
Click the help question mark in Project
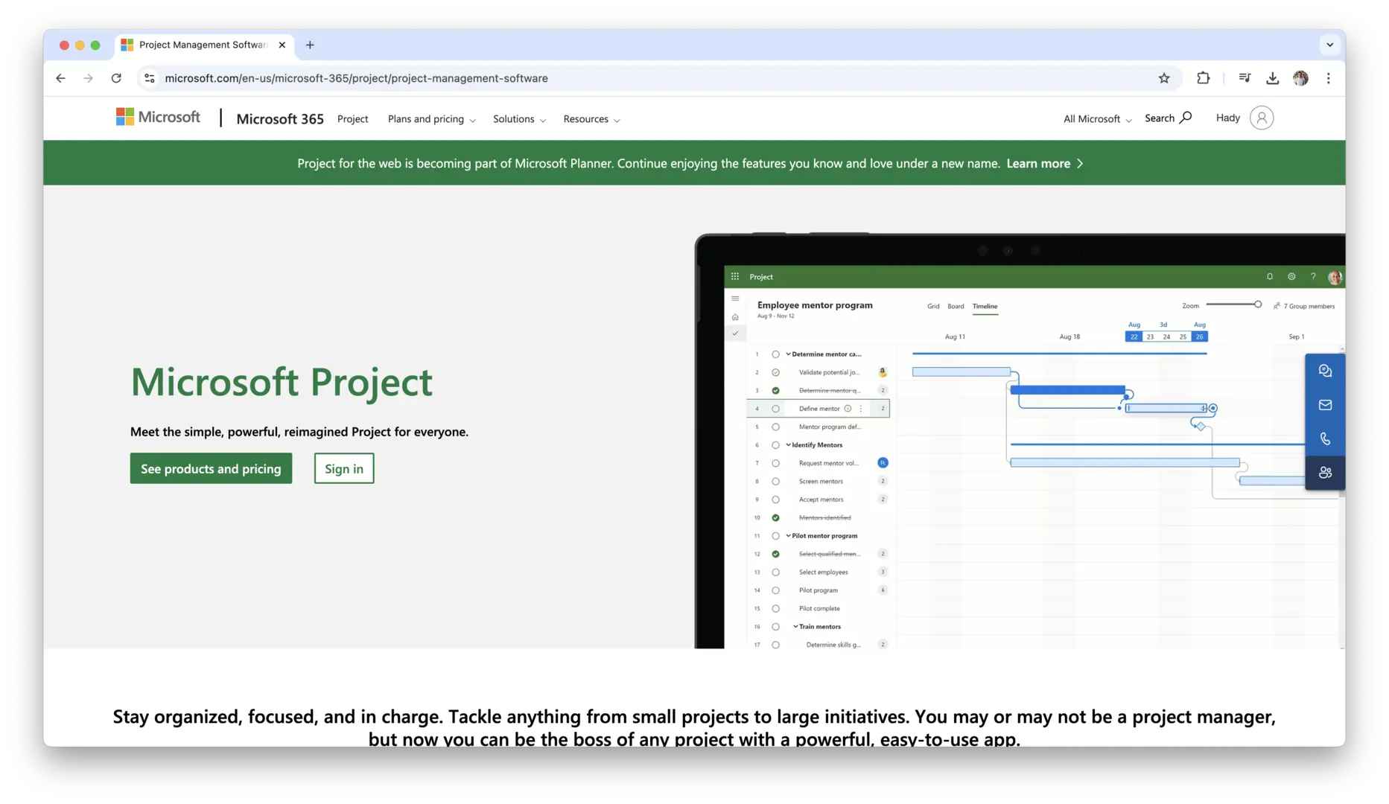coord(1313,277)
